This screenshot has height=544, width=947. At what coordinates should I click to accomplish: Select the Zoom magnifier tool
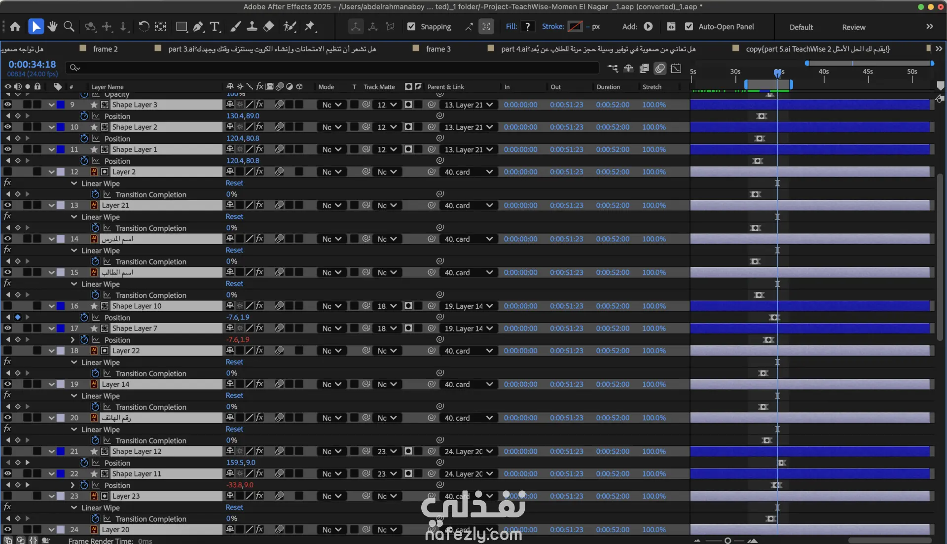coord(69,27)
